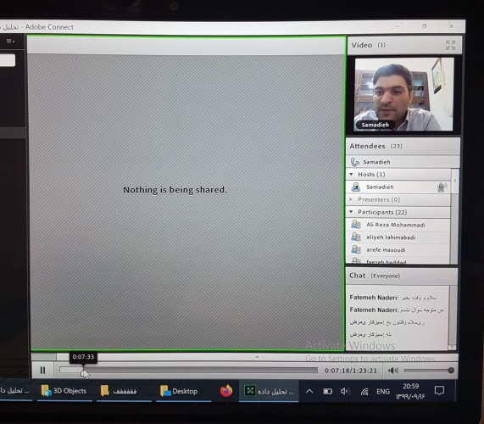Adjust the volume slider knob

click(x=451, y=370)
